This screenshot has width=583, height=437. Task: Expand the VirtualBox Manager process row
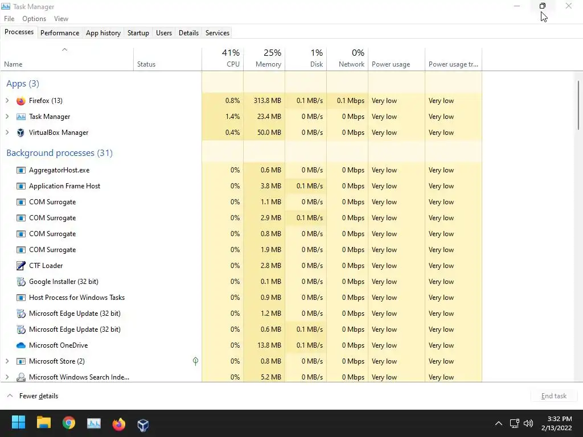click(x=7, y=133)
